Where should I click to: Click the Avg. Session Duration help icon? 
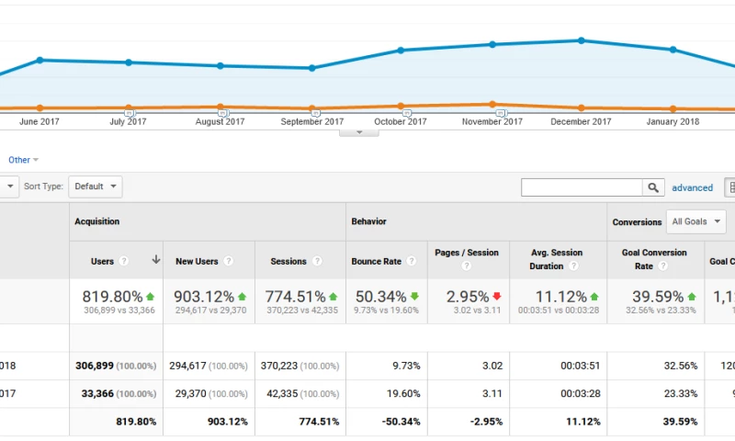point(573,266)
